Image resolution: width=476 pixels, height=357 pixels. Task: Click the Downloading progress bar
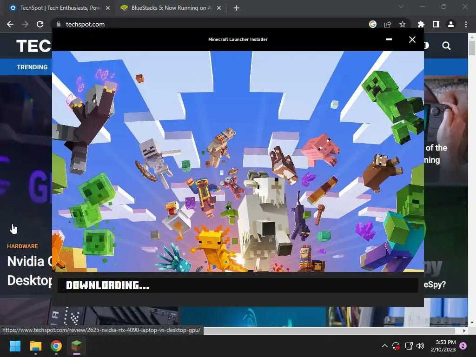[238, 285]
